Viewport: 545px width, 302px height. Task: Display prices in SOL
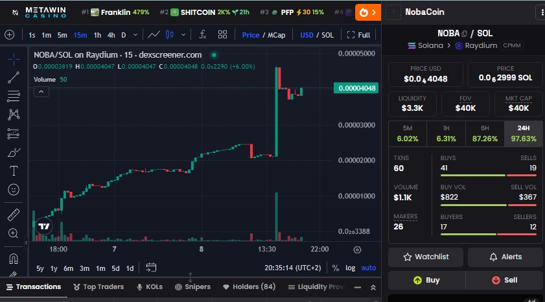(327, 35)
